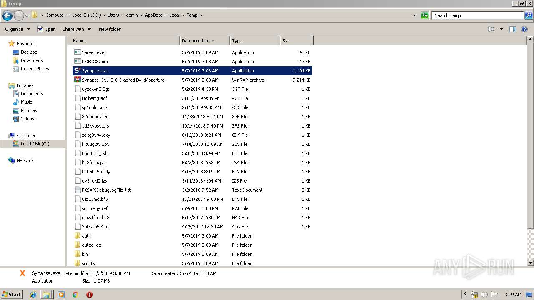Click the Windows Explorer taskbar icon
Viewport: 534px width, 300px height.
click(46, 295)
